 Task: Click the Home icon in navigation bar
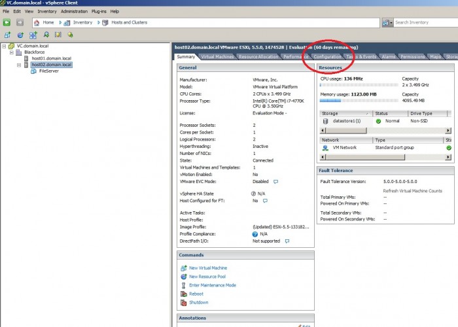tap(37, 22)
